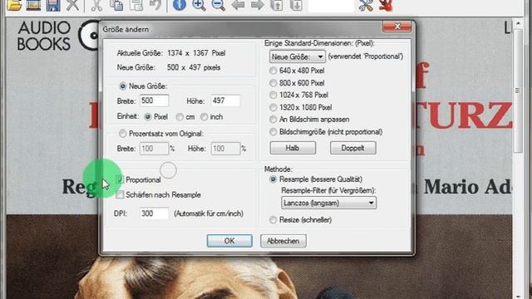Select 'Bildschirmgröße (nicht proportional)' option

click(x=273, y=131)
